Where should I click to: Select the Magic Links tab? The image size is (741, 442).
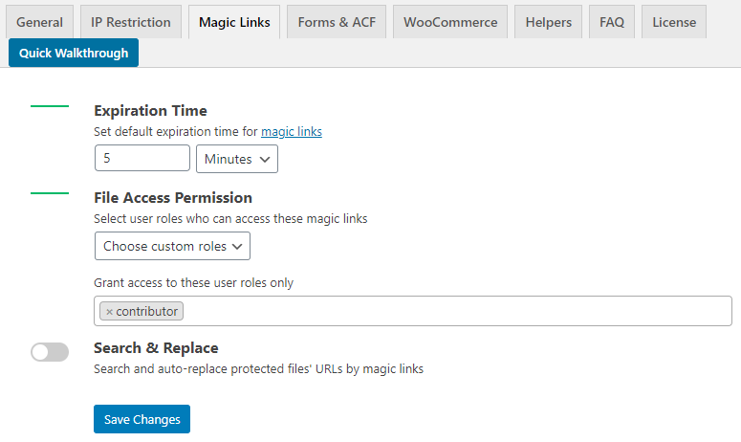click(x=234, y=22)
